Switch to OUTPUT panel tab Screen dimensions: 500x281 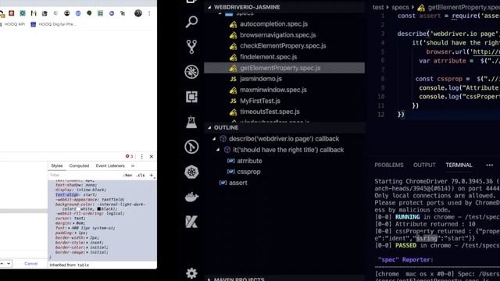424,165
